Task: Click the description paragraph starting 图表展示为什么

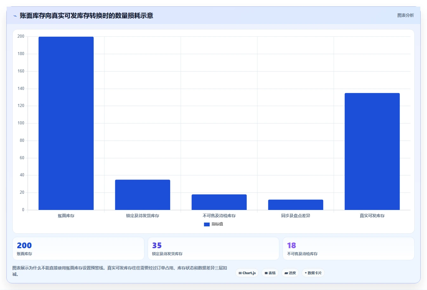Action: [x=120, y=271]
